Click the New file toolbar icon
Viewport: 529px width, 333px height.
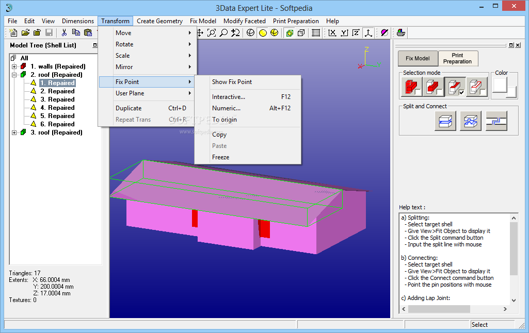pos(13,32)
